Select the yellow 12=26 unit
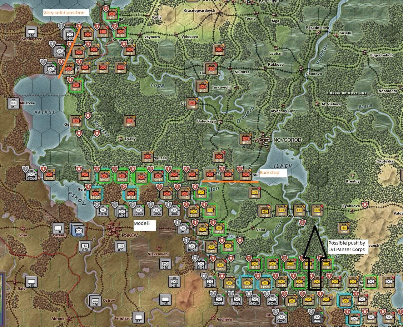The height and width of the screenshot is (327, 403). pyautogui.click(x=202, y=230)
